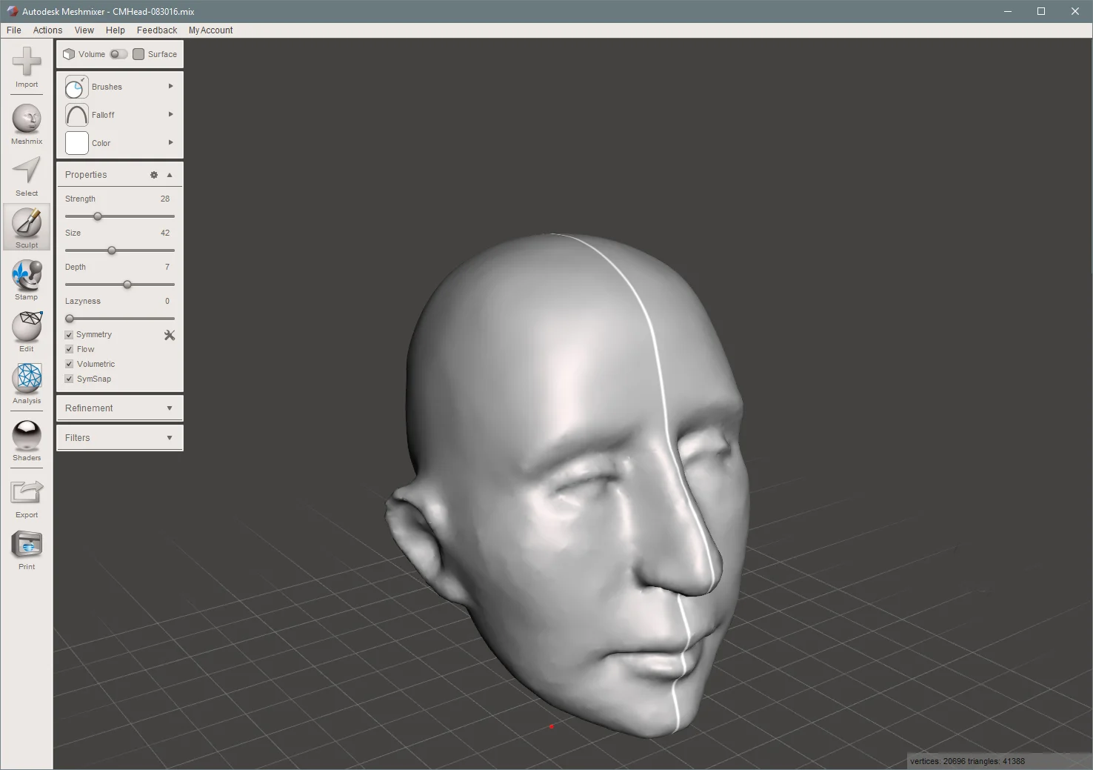Close the Meshmixer window
Image resolution: width=1093 pixels, height=770 pixels.
(x=1075, y=11)
